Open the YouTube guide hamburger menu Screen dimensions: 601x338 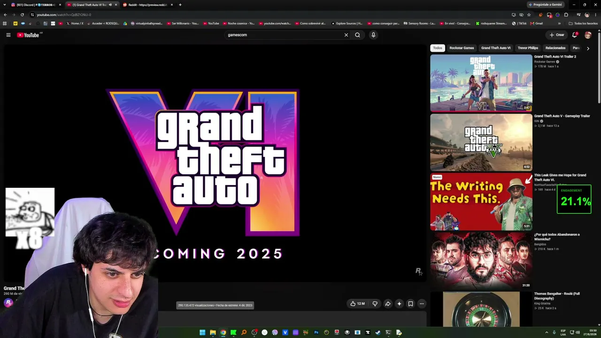(8, 35)
